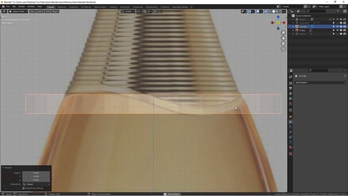Add a new scene next to Scene field
Screen dimensions: 348x196
pos(306,7)
